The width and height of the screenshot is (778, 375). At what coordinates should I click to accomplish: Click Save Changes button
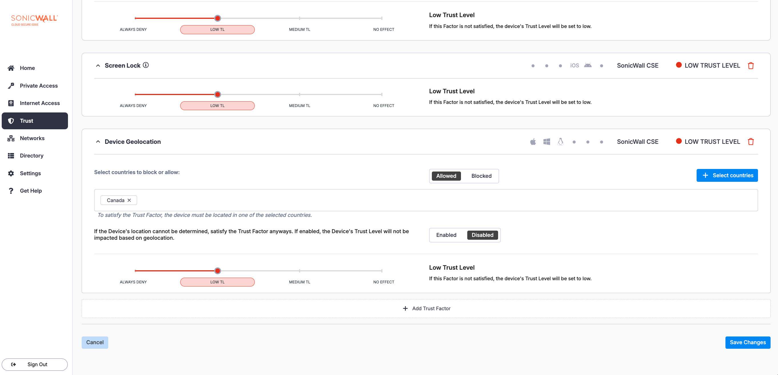click(747, 342)
